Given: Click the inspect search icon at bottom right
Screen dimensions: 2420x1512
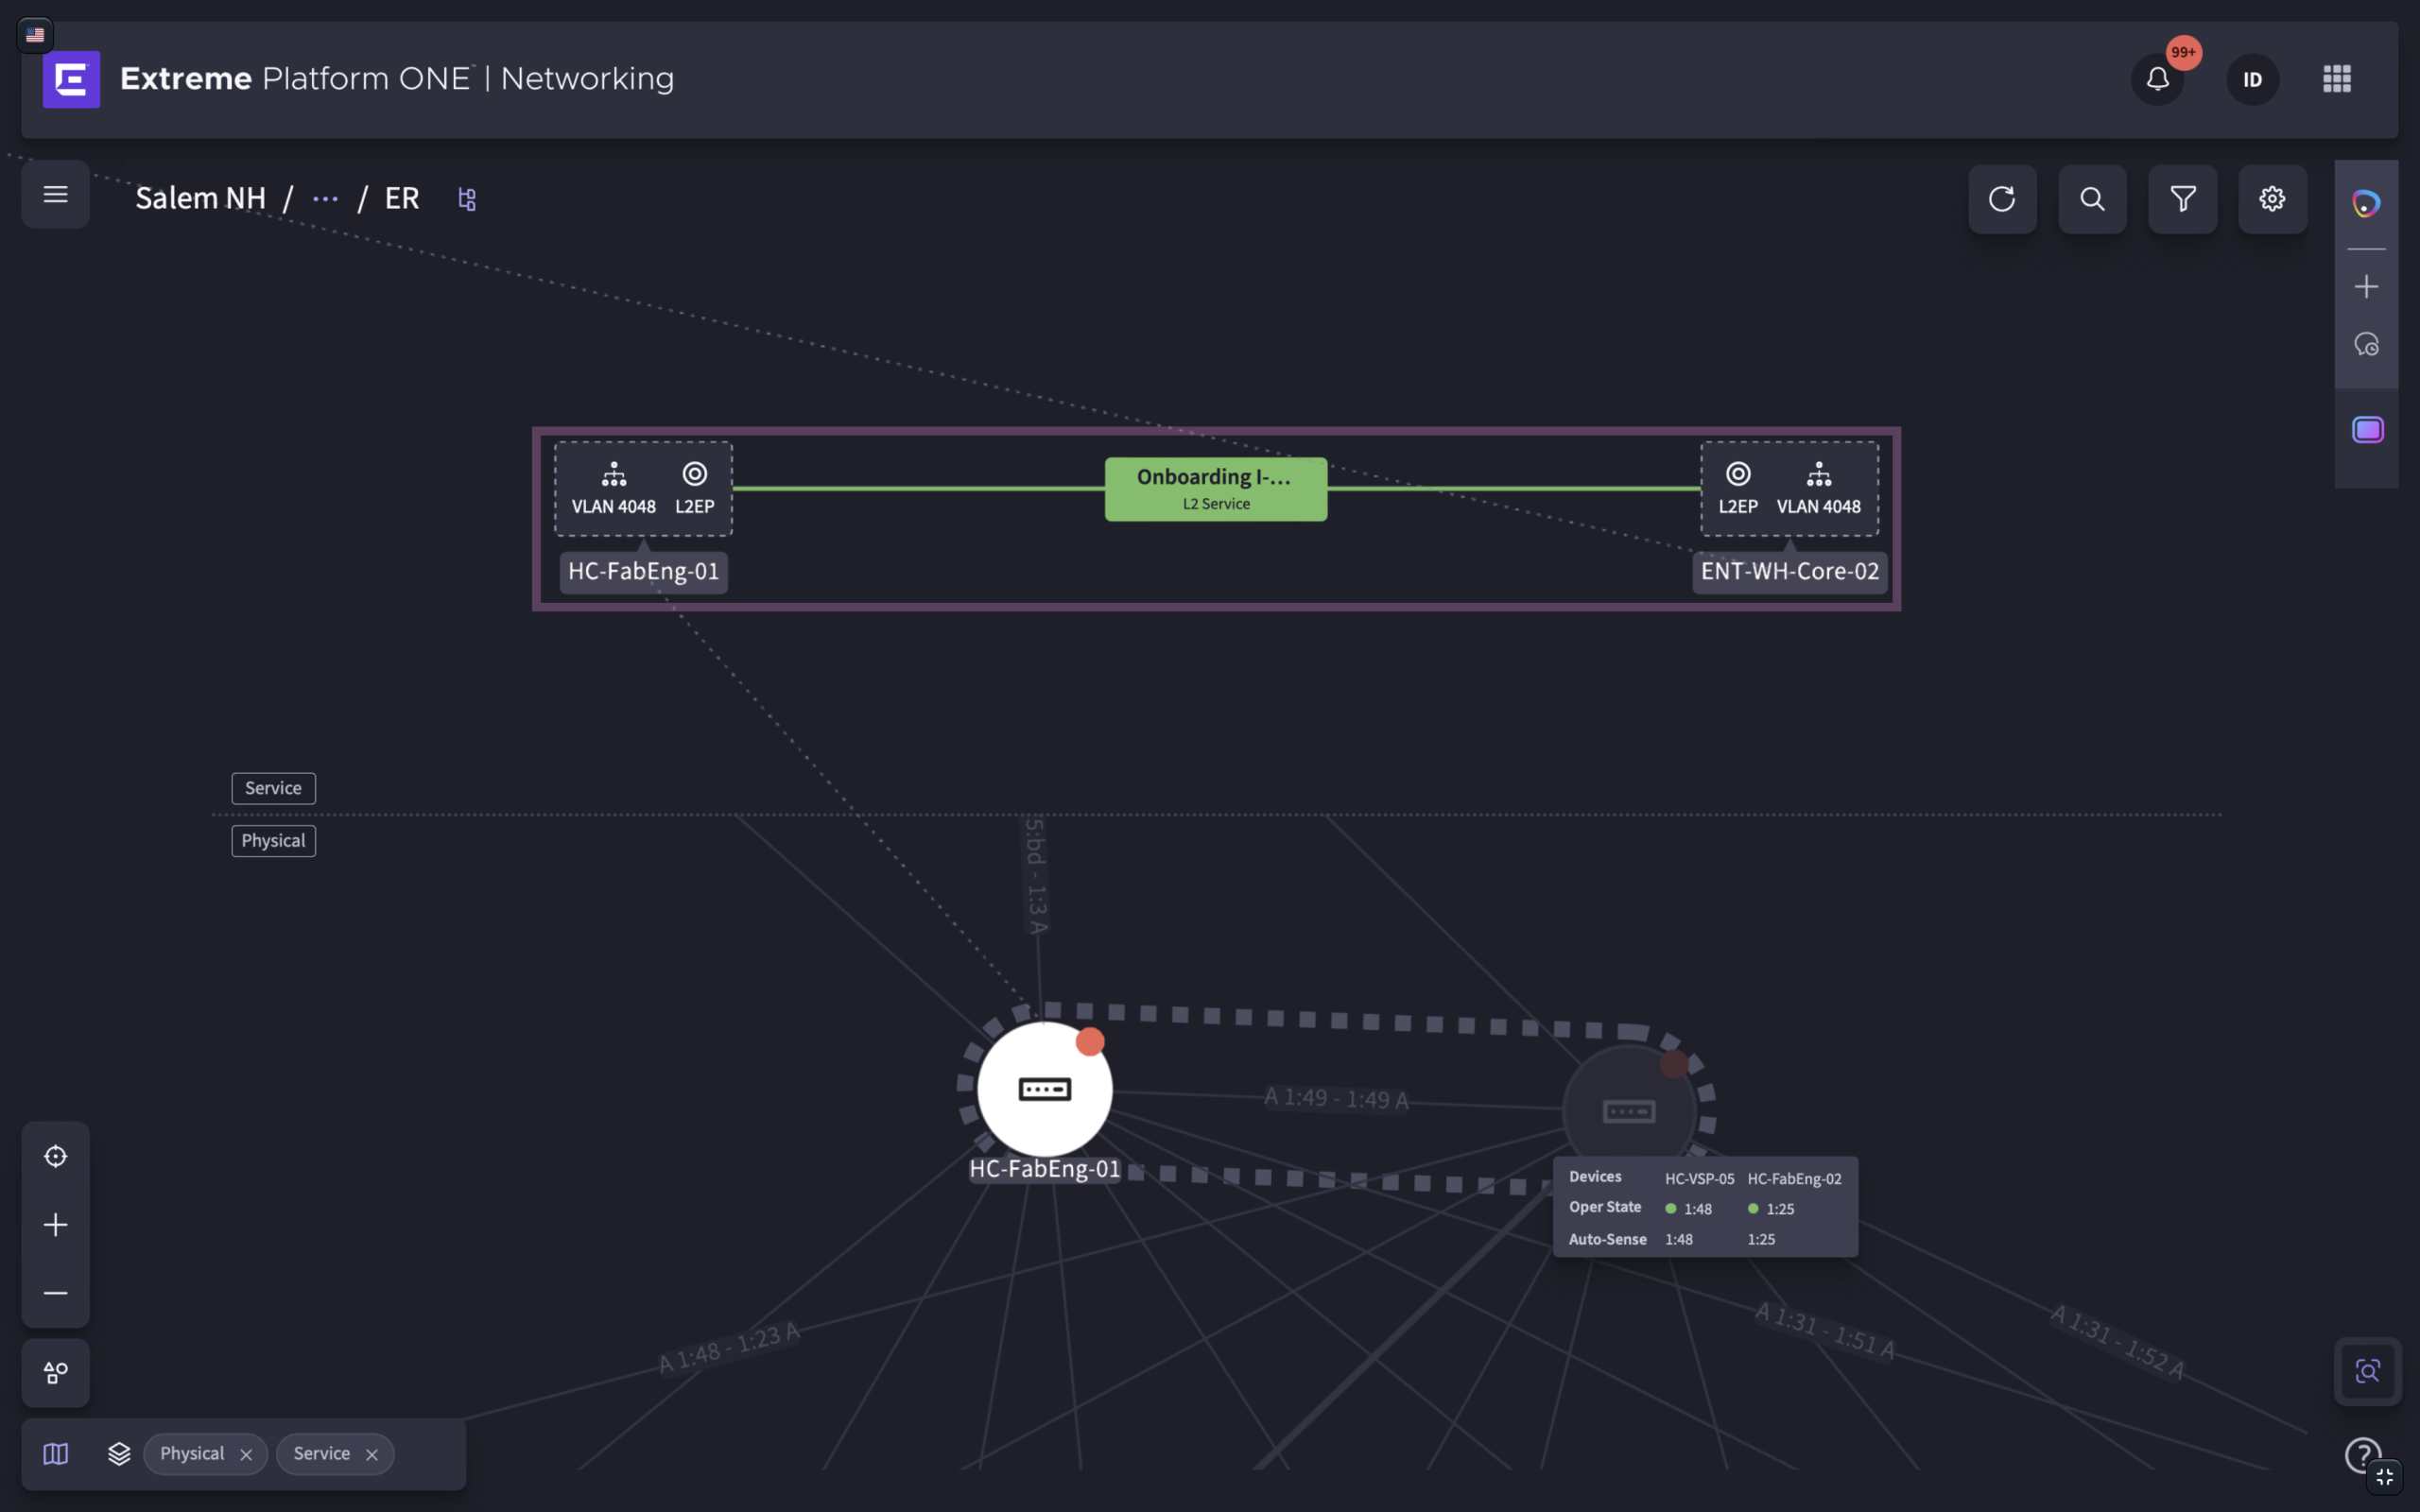Looking at the screenshot, I should click(x=2367, y=1371).
